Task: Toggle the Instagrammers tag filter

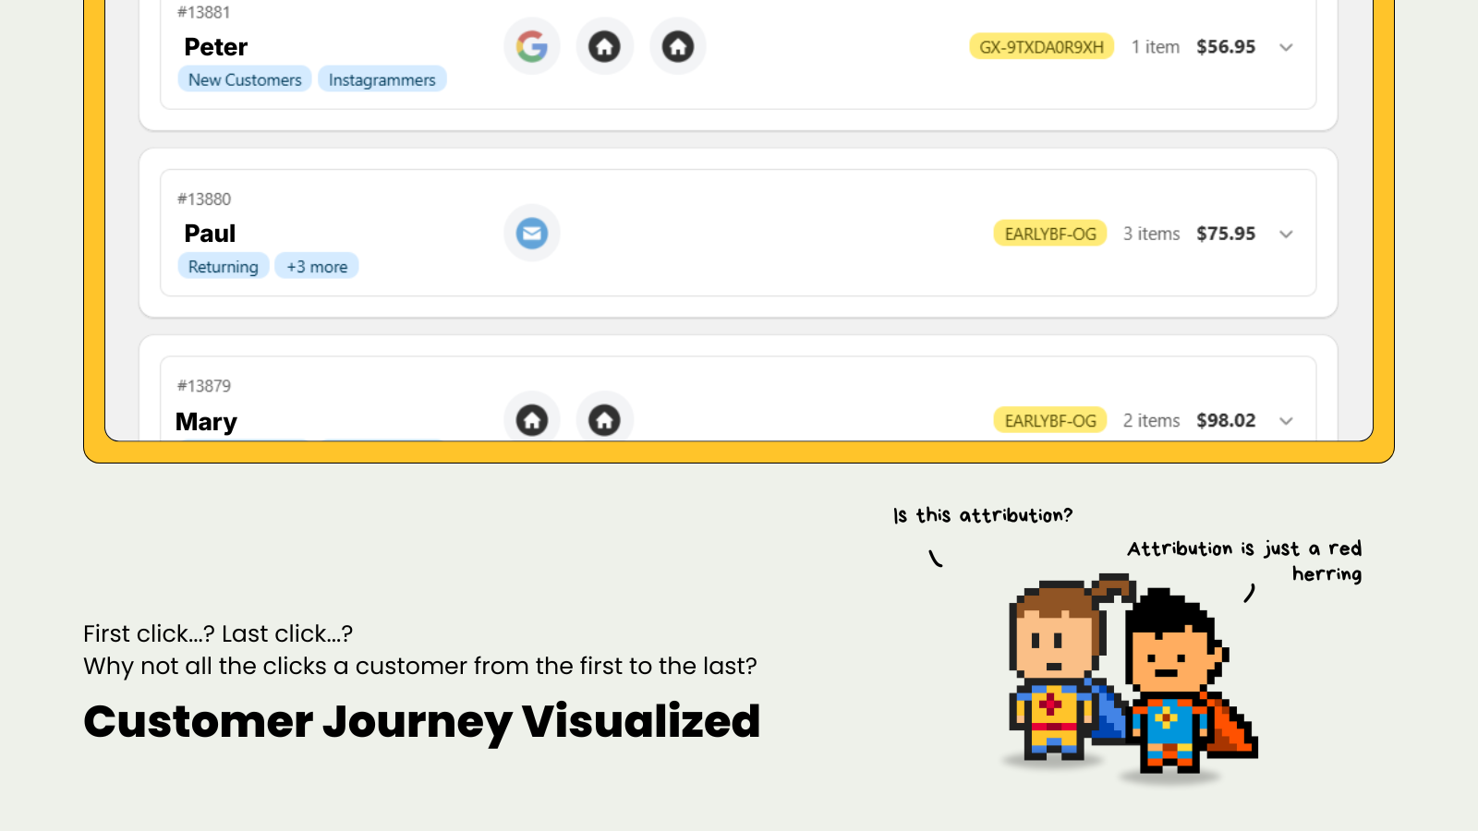Action: 382,79
